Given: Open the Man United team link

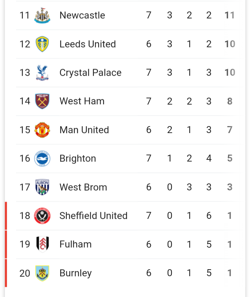Looking at the screenshot, I should pyautogui.click(x=84, y=130).
